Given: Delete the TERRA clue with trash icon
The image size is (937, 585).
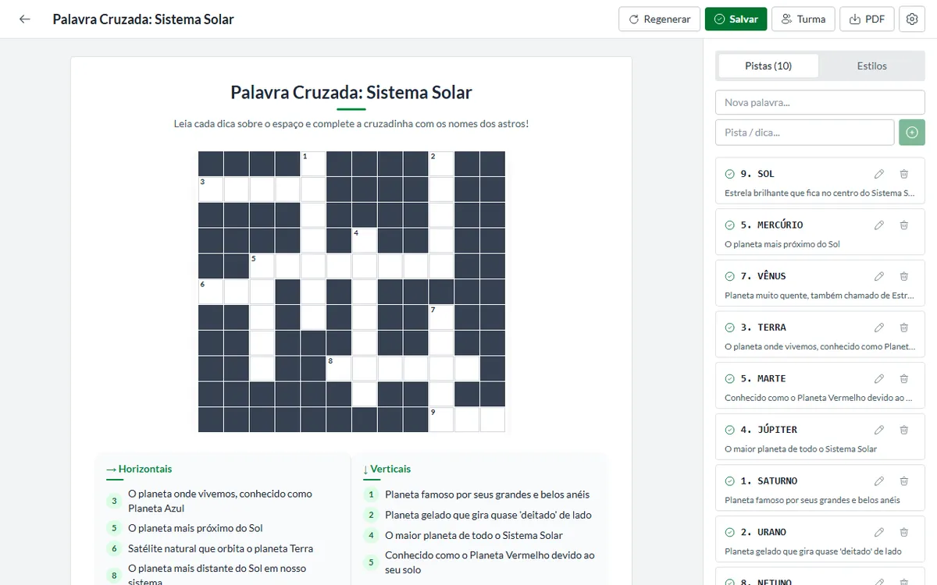Looking at the screenshot, I should [904, 328].
